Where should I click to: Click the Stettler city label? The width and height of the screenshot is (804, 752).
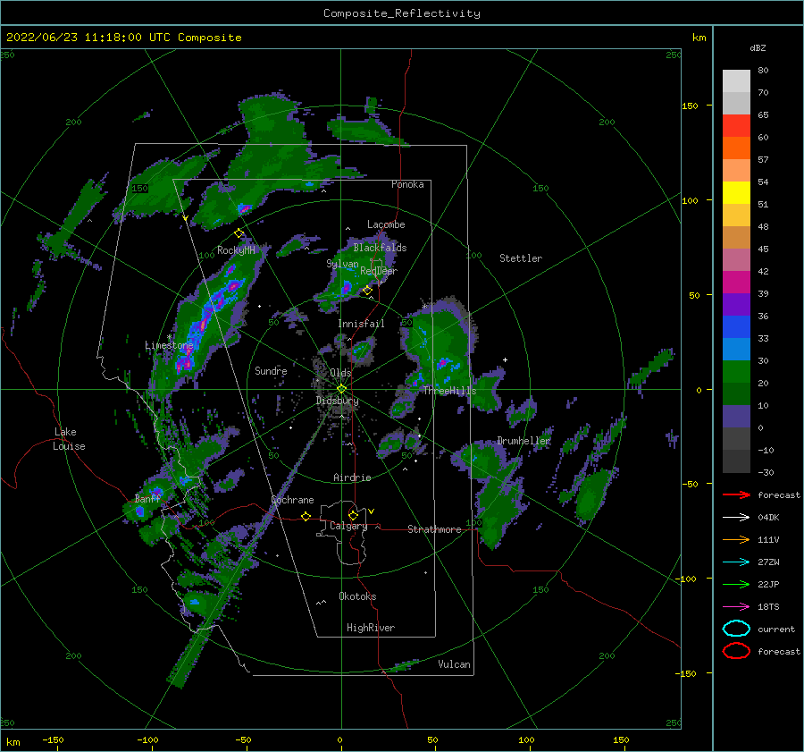click(521, 258)
